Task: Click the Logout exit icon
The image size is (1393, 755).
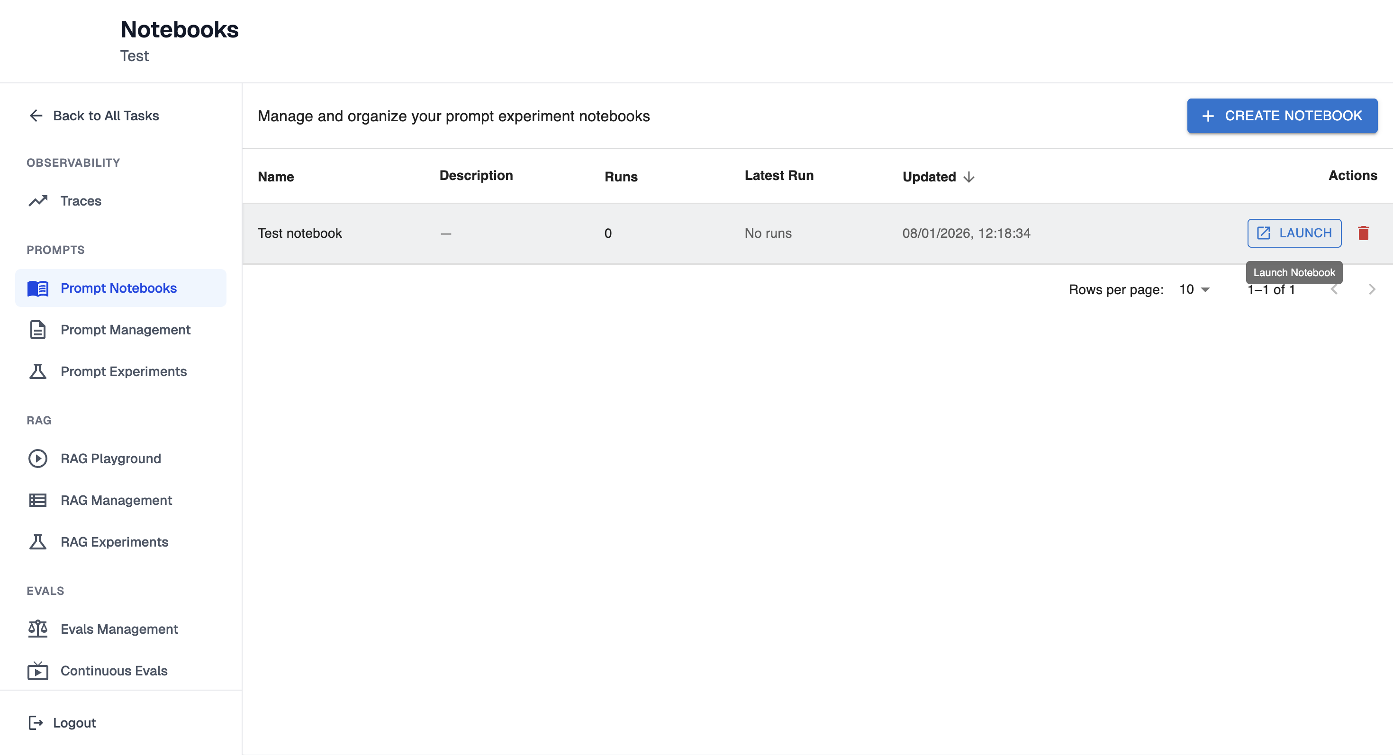Action: pos(36,723)
